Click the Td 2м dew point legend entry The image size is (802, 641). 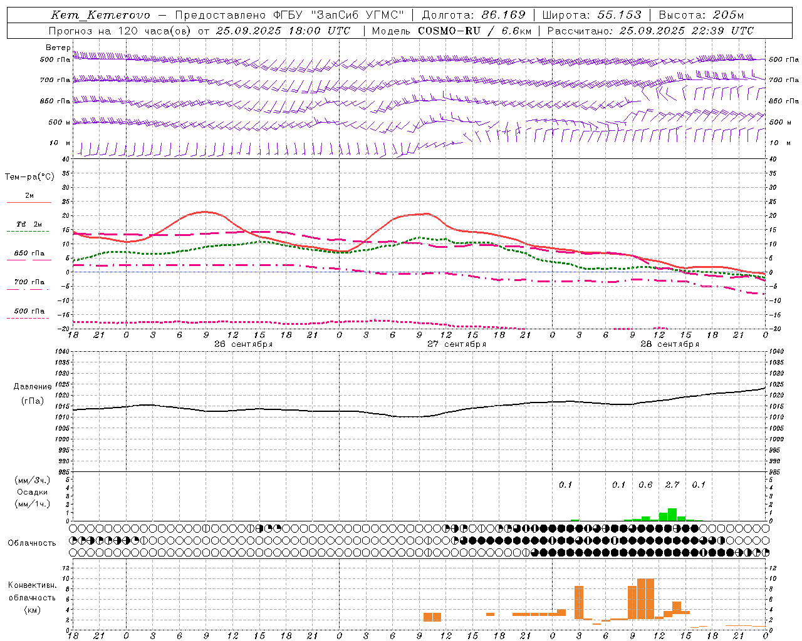coord(29,224)
